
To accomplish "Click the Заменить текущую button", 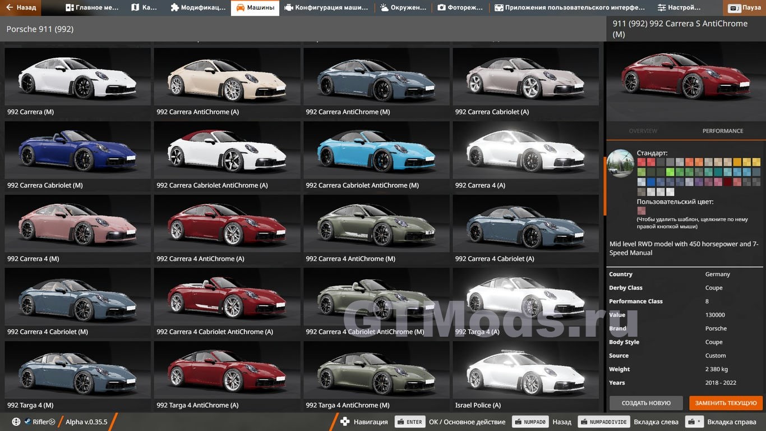I will click(726, 403).
